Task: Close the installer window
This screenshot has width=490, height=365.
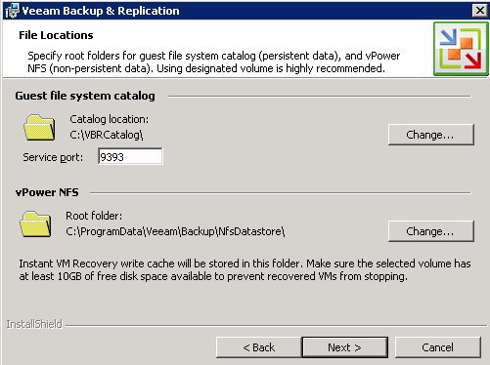Action: click(480, 11)
